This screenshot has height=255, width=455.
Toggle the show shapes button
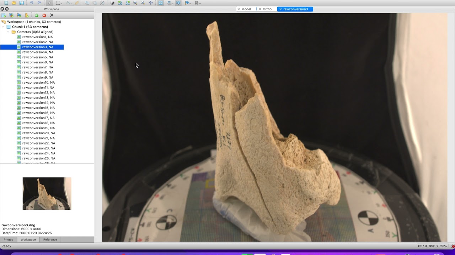(x=178, y=3)
